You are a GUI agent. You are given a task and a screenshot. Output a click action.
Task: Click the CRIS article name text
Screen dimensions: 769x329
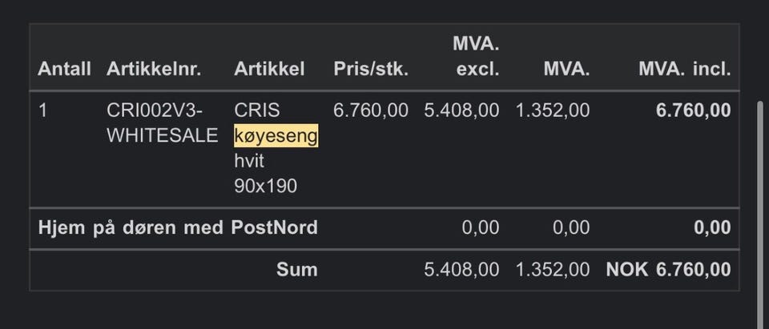pyautogui.click(x=257, y=110)
